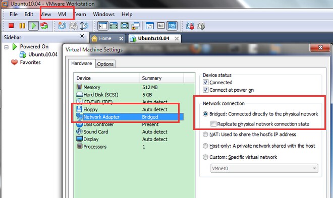The image size is (333, 198).
Task: Click the Sound Card speaker icon
Action: (x=79, y=131)
